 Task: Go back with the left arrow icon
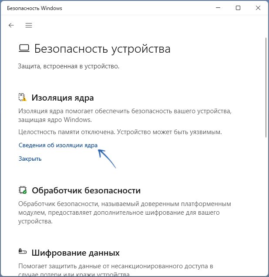pos(11,25)
